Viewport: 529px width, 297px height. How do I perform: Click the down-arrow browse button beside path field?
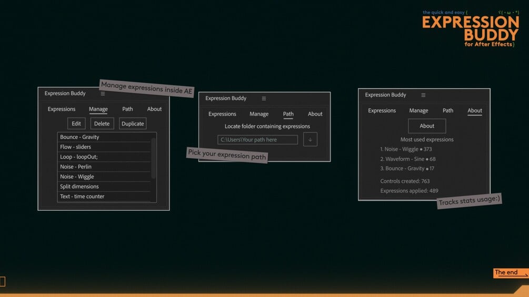pyautogui.click(x=310, y=139)
